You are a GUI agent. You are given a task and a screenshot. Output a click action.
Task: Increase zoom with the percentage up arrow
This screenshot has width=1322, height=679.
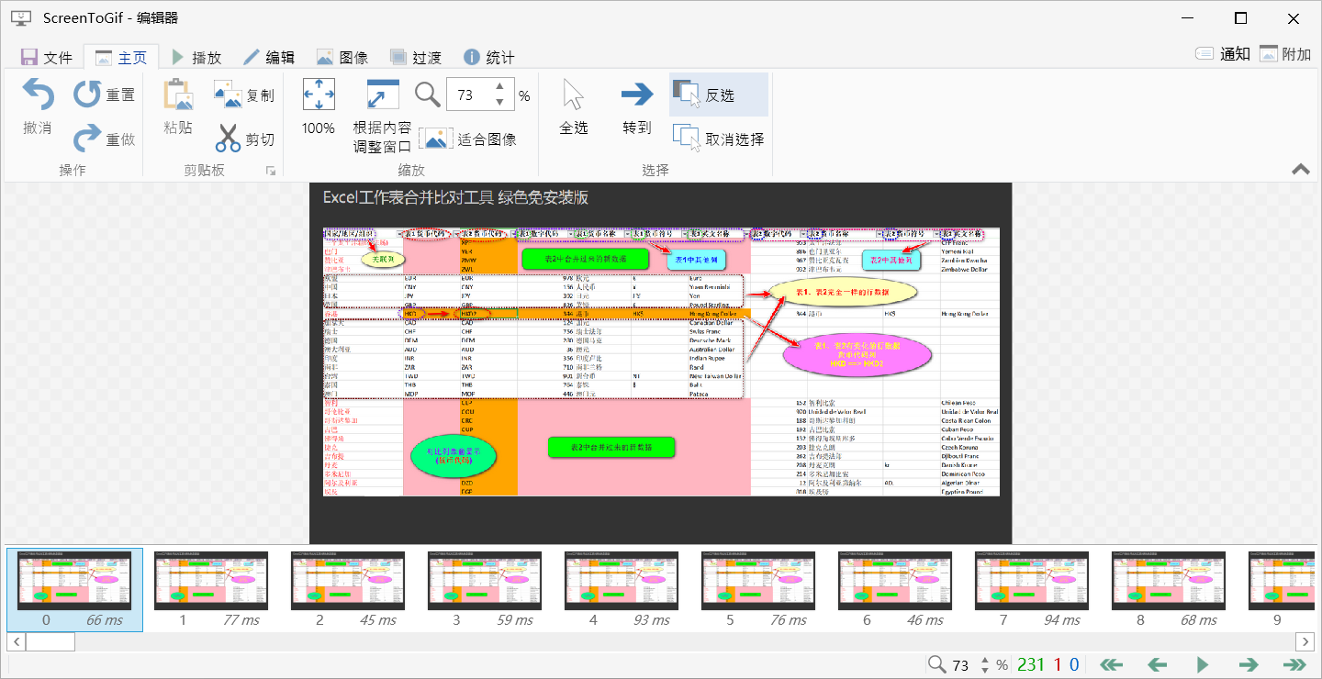coord(499,88)
